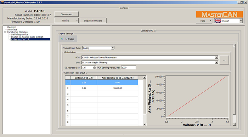Screen dimensions: 248x137
Task: Click the settings panel scroll down arrow
Action: 234,124
